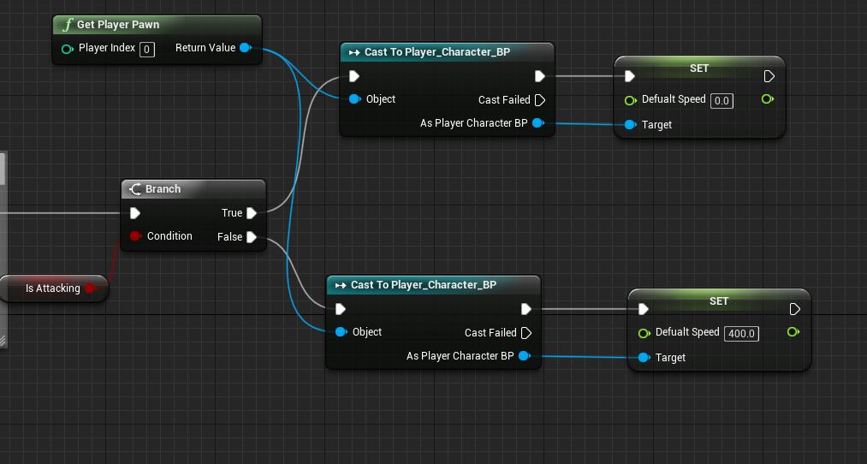Image resolution: width=867 pixels, height=464 pixels.
Task: Click Target pin on the lower SET node
Action: pyautogui.click(x=644, y=358)
